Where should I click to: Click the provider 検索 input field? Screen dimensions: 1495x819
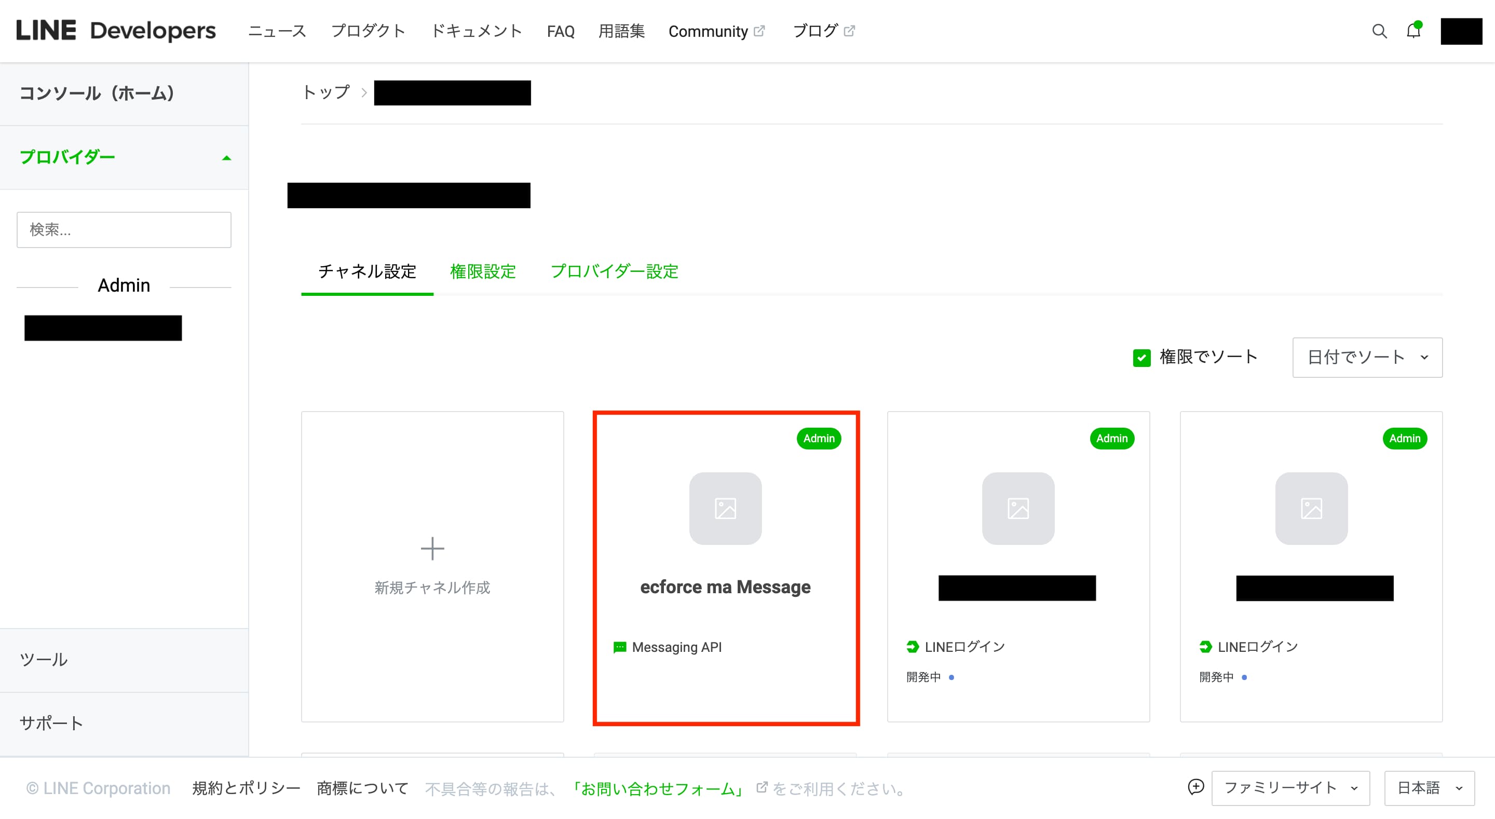click(x=124, y=230)
